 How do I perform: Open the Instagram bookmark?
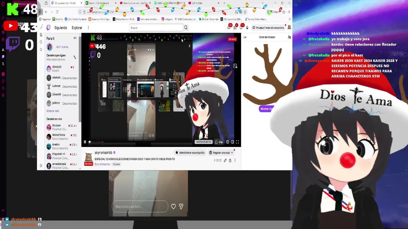pos(167,19)
